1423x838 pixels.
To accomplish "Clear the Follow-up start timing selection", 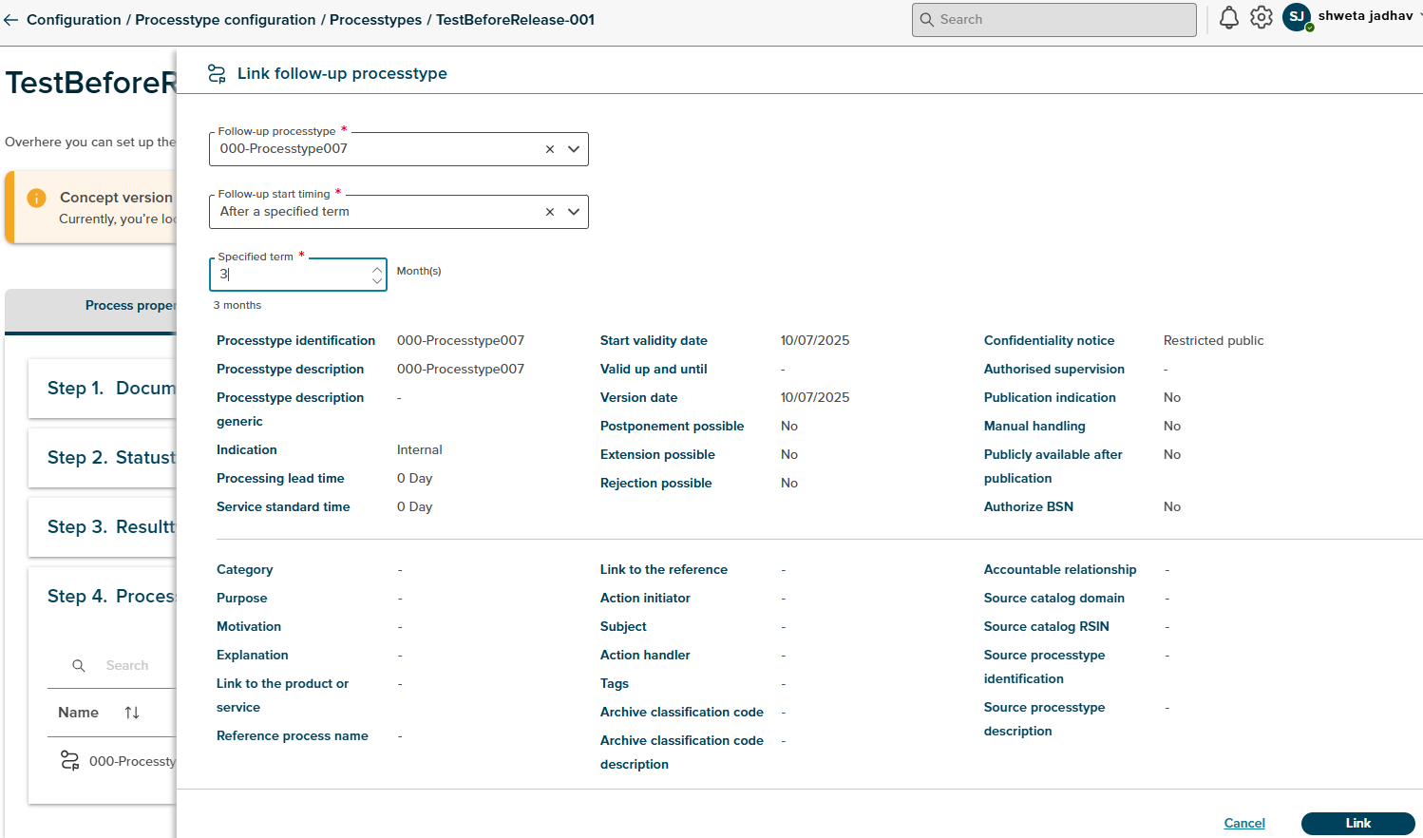I will pos(550,212).
